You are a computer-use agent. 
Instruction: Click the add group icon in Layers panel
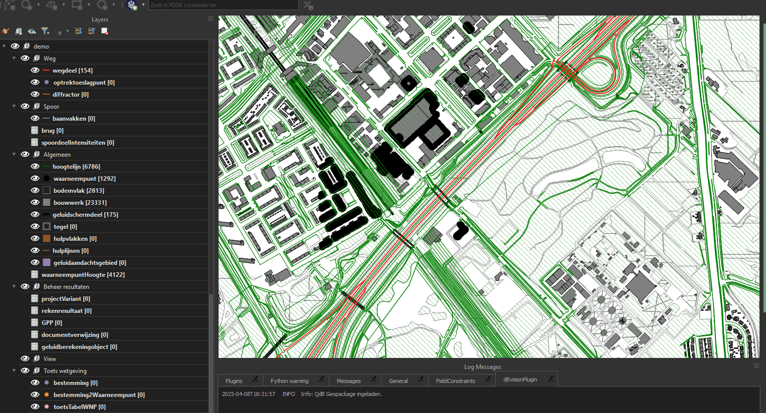[x=19, y=31]
